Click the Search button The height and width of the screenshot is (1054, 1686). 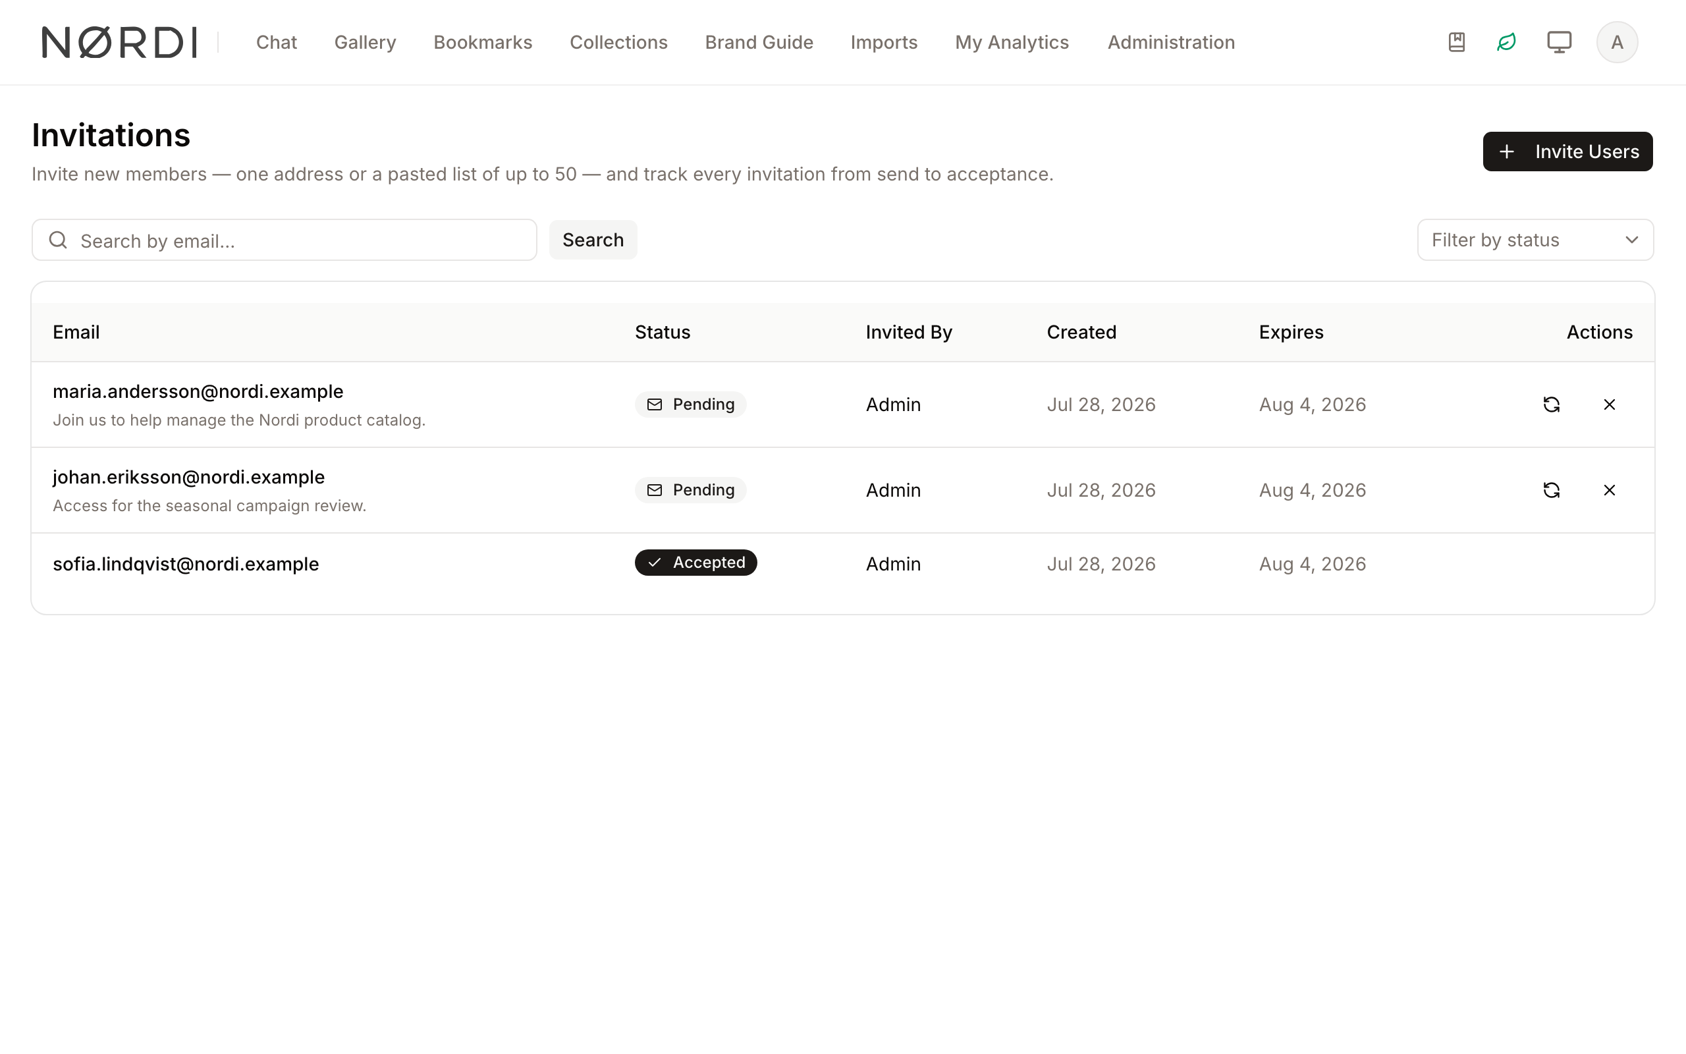[x=593, y=240]
